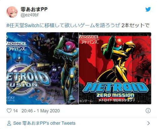
Task: Click the Twitter bird logo icon
Action: (x=148, y=9)
